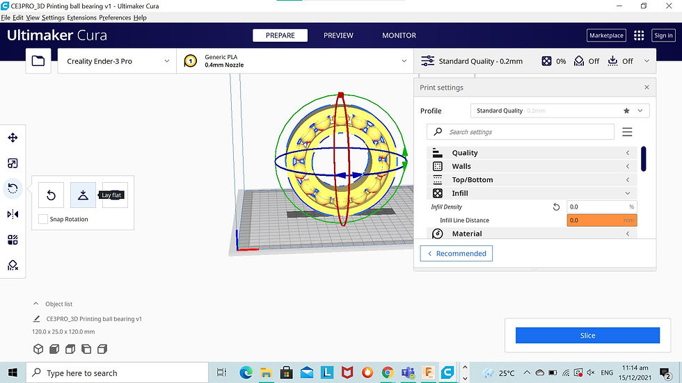Open the Generic PLA material dropdown
The image size is (682, 383).
[295, 61]
